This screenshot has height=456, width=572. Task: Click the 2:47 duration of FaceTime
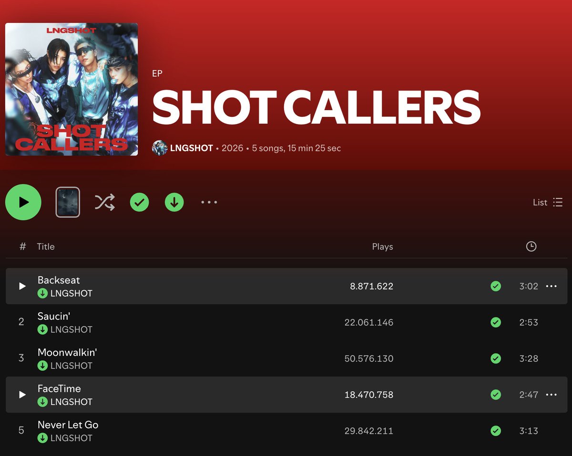pos(529,395)
